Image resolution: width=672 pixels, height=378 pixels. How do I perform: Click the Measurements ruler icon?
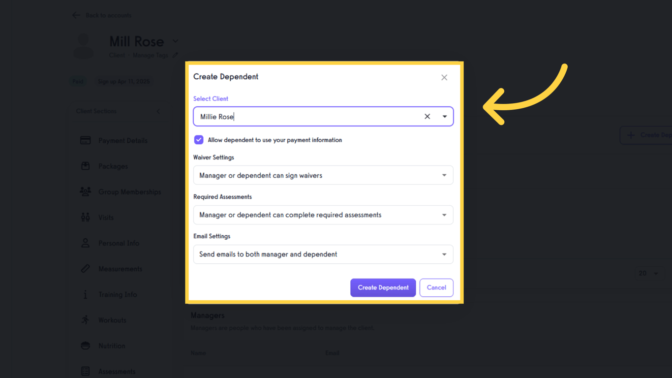click(x=85, y=268)
